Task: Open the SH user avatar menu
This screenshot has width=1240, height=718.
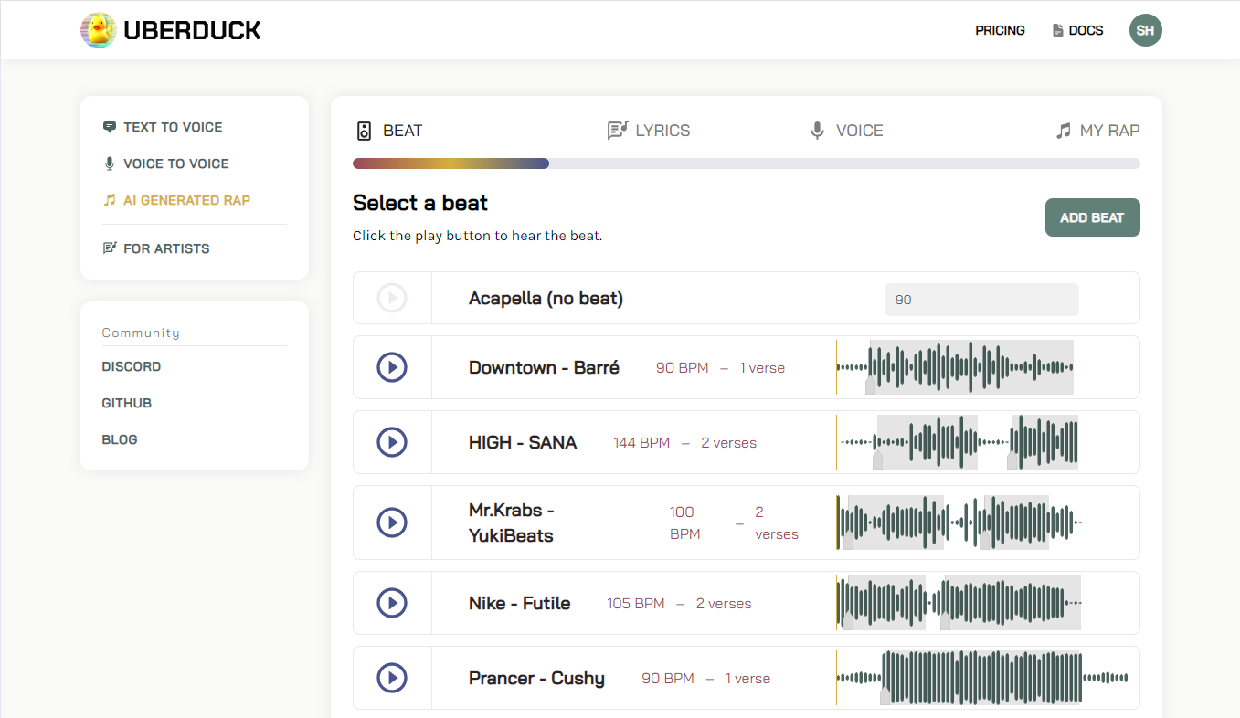Action: click(x=1146, y=30)
